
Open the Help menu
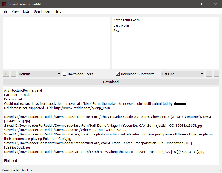tap(58, 11)
